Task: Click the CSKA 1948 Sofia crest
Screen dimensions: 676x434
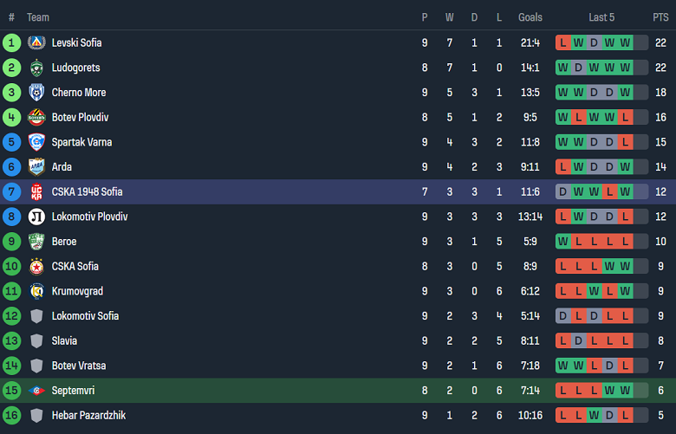Action: (36, 191)
